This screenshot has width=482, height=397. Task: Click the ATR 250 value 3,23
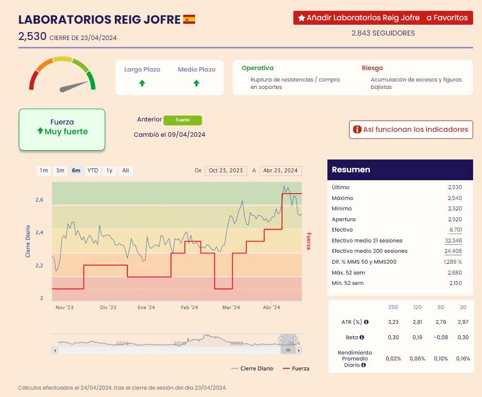click(x=393, y=322)
